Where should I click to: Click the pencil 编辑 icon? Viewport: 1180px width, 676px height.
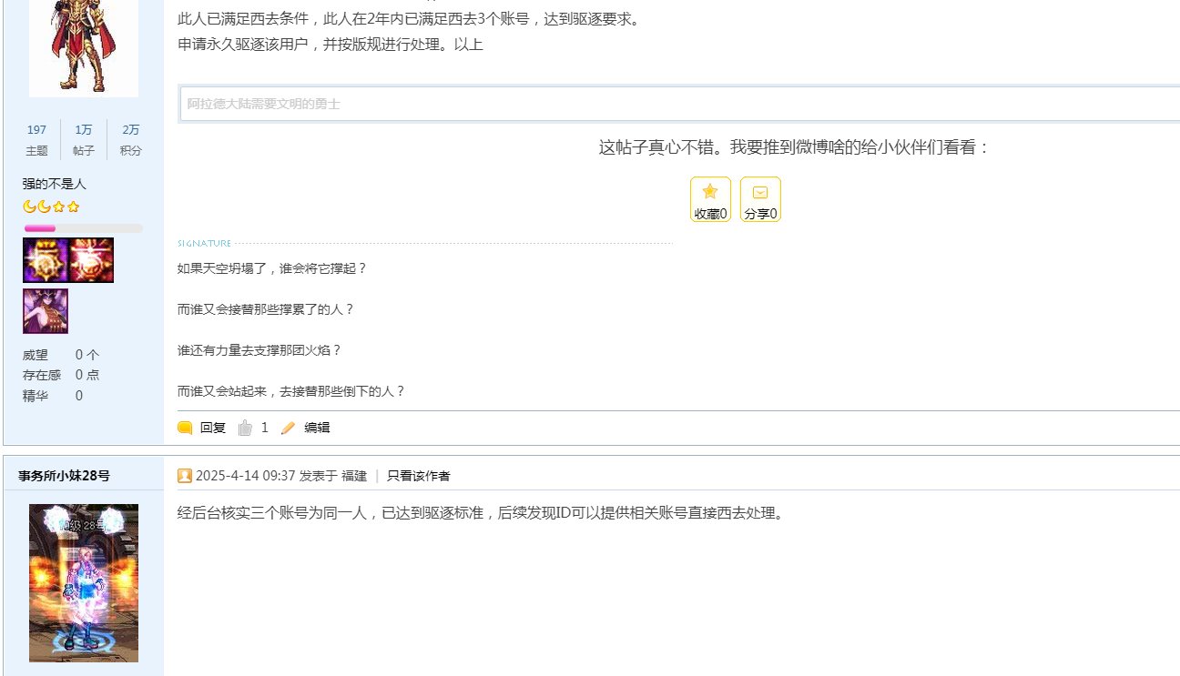tap(289, 428)
